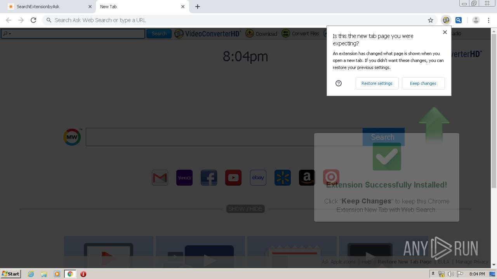
Task: Click the network tray icon with warning
Action: coord(441,274)
